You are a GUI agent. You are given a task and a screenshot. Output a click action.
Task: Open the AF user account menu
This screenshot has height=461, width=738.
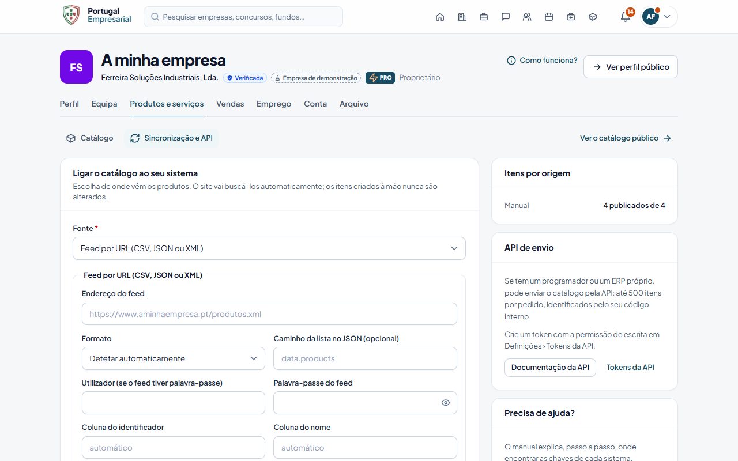(x=659, y=17)
